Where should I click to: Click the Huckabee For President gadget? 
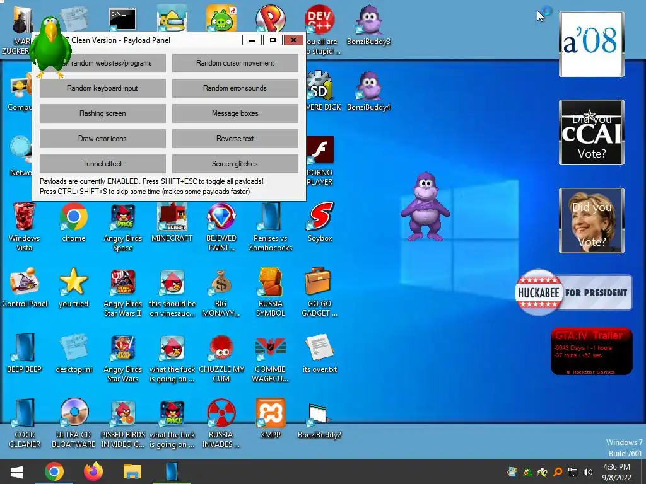(x=573, y=292)
